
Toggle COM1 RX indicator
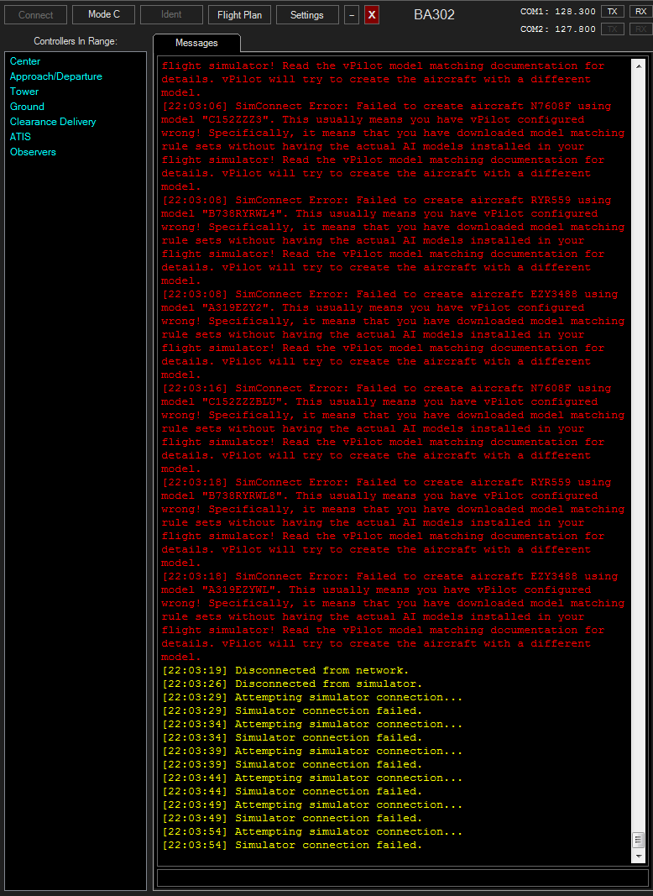640,12
